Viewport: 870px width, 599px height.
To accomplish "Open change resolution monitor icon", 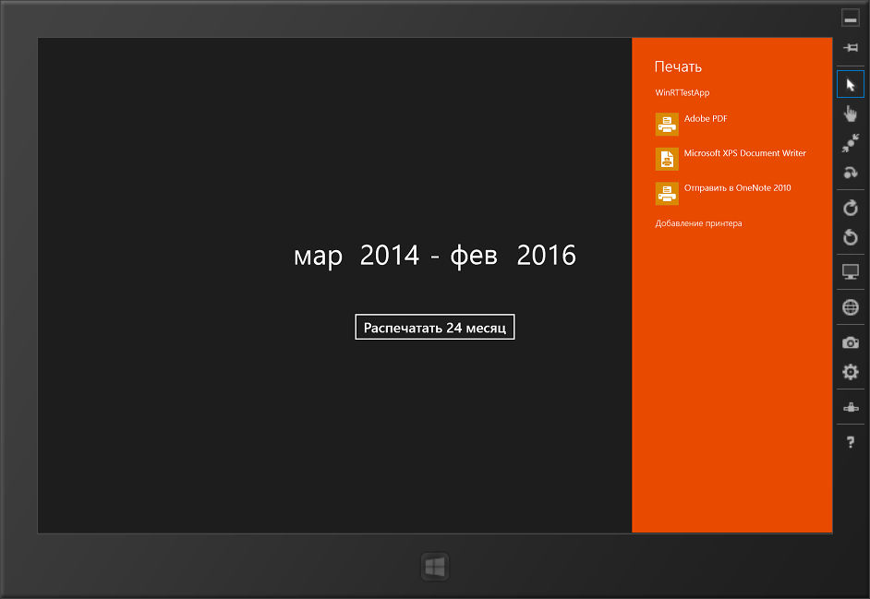I will point(850,271).
